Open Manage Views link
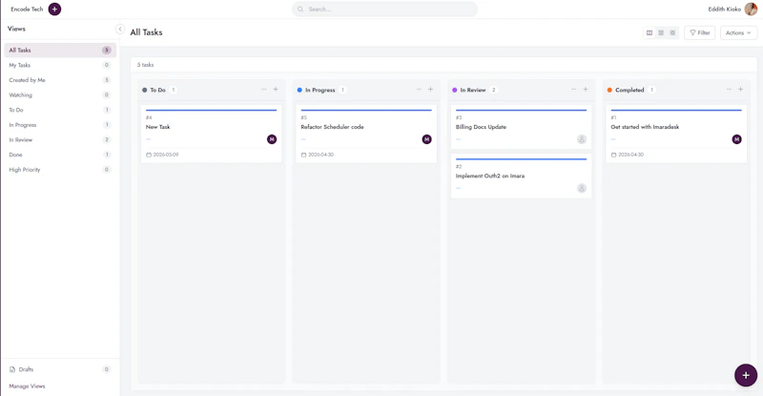The image size is (763, 396). [x=27, y=386]
